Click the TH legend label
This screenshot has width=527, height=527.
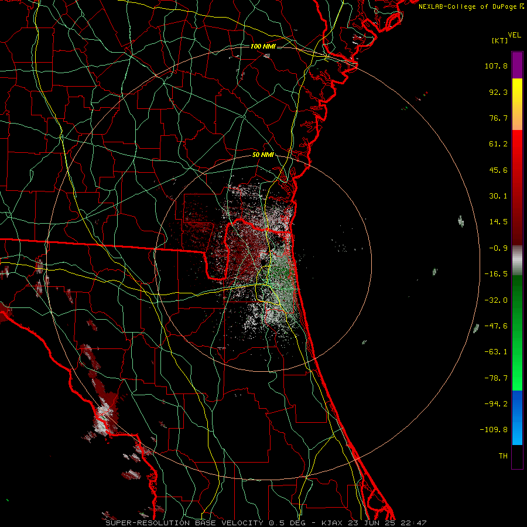(x=503, y=456)
